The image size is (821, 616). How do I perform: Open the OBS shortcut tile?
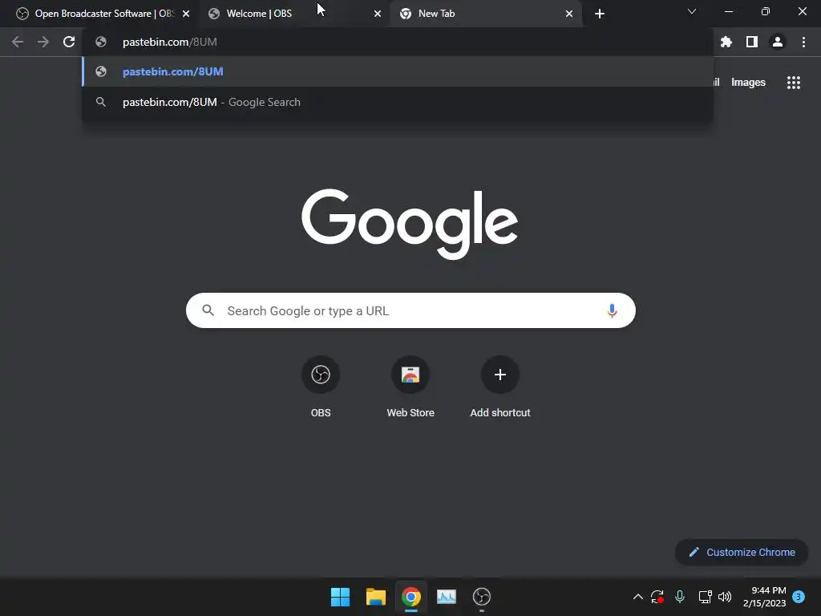tap(321, 387)
